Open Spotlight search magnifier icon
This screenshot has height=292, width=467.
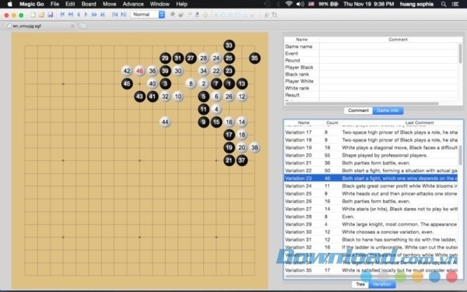(x=444, y=4)
